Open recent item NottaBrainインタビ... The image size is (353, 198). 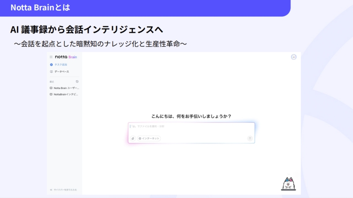click(66, 94)
